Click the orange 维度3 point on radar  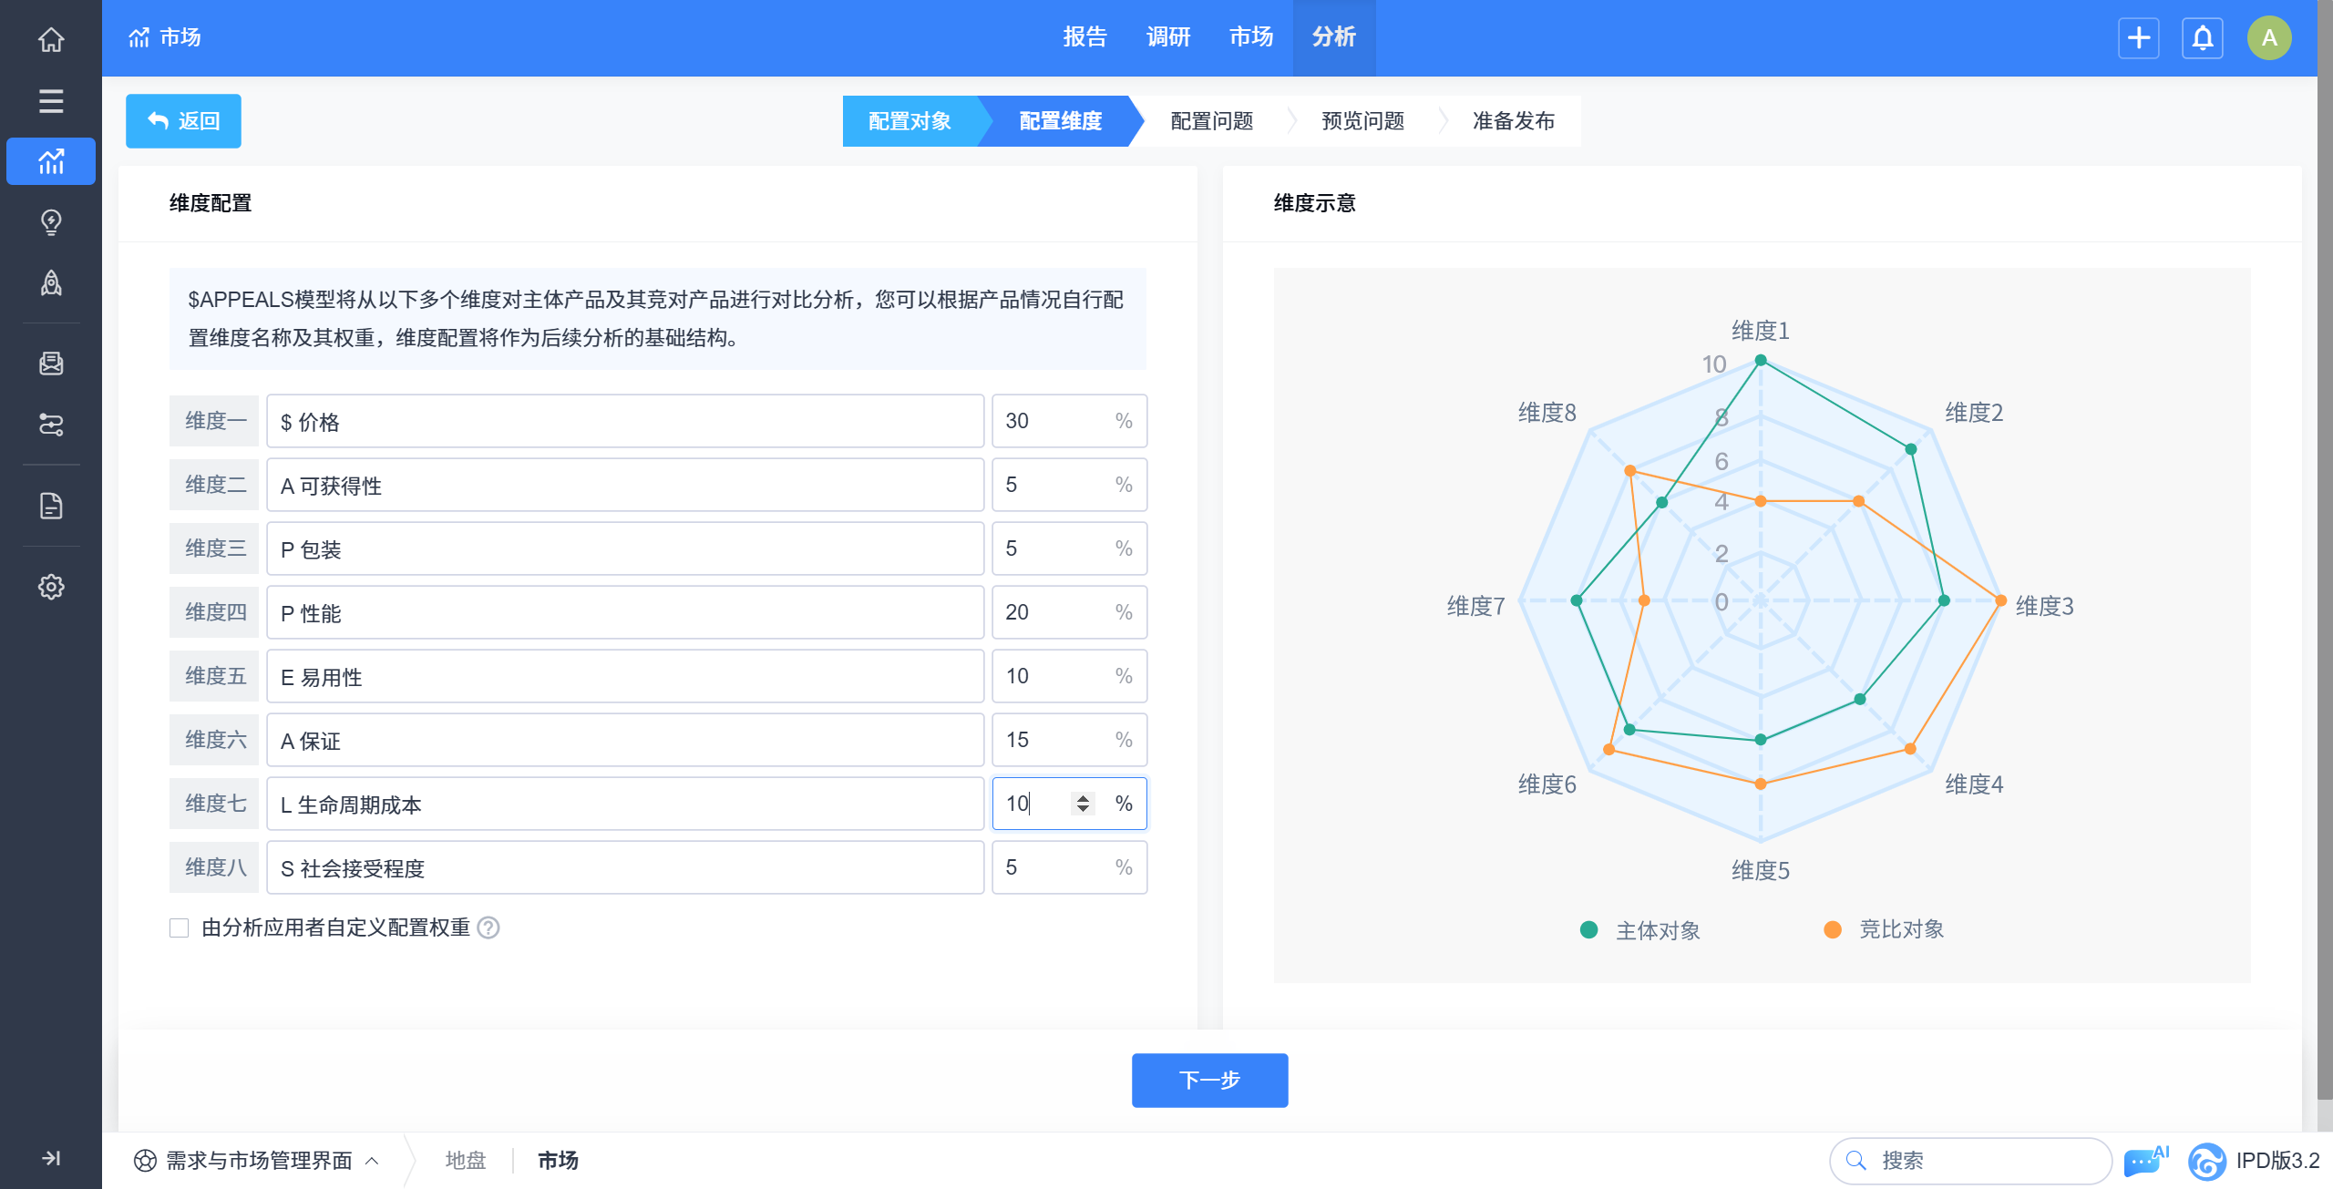click(x=2001, y=600)
